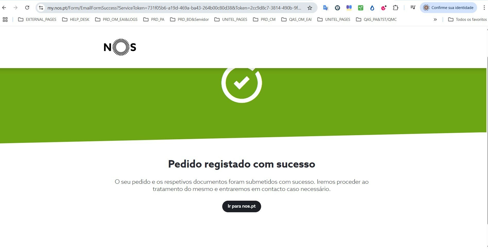
Task: Click Confirme sua identidade profile button
Action: tap(448, 8)
